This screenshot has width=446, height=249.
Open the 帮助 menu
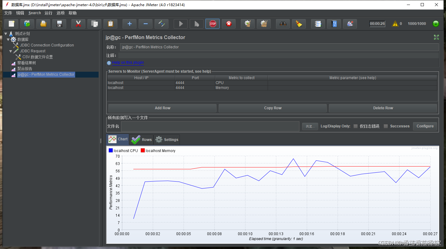coord(73,13)
